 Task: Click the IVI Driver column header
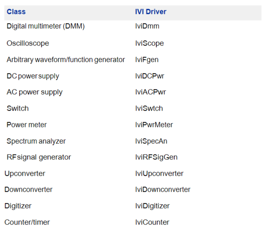pyautogui.click(x=151, y=12)
